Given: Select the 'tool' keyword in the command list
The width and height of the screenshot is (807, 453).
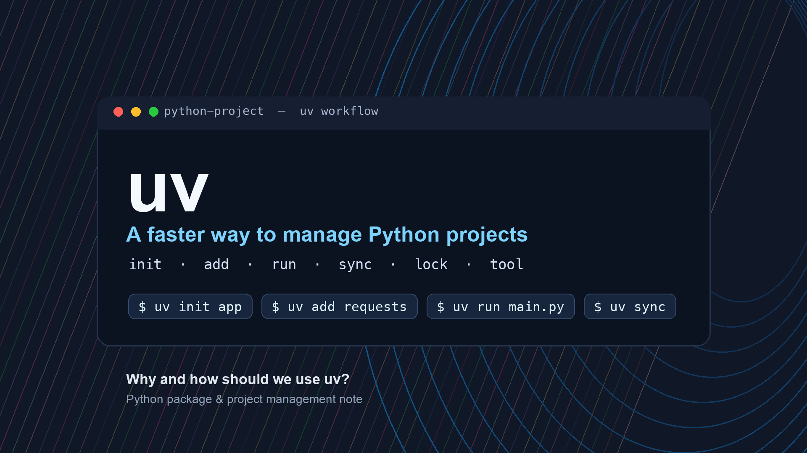Looking at the screenshot, I should (x=506, y=265).
